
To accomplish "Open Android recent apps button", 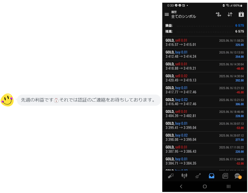I will coord(228,187).
